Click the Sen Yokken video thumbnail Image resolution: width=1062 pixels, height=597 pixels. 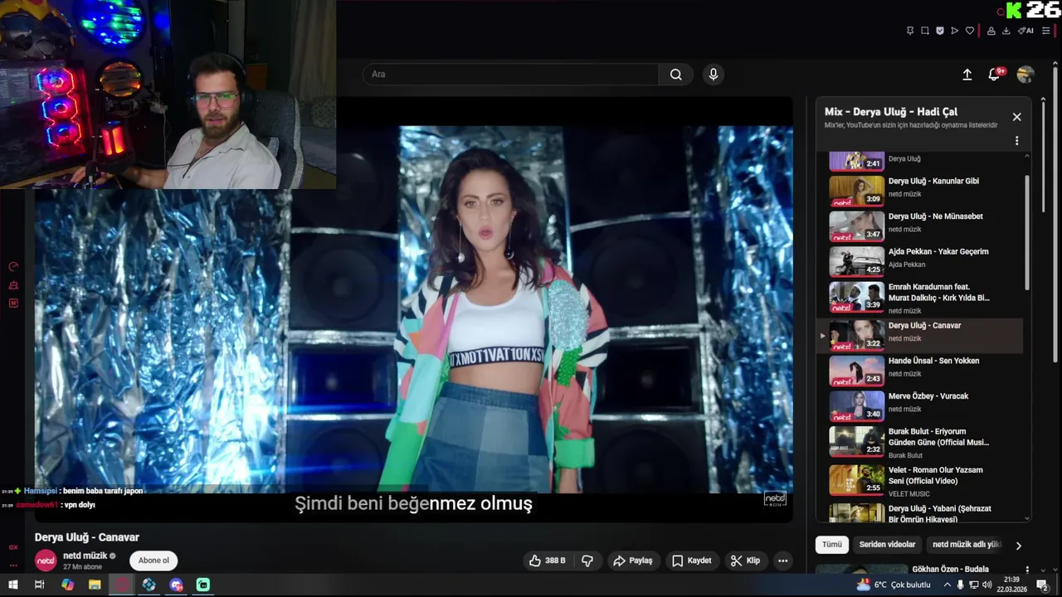pos(856,371)
